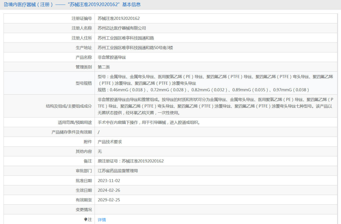The width and height of the screenshot is (341, 224).
Task: Click the 规格：0.46mmG（0.018） specification line
Action: (x=203, y=90)
